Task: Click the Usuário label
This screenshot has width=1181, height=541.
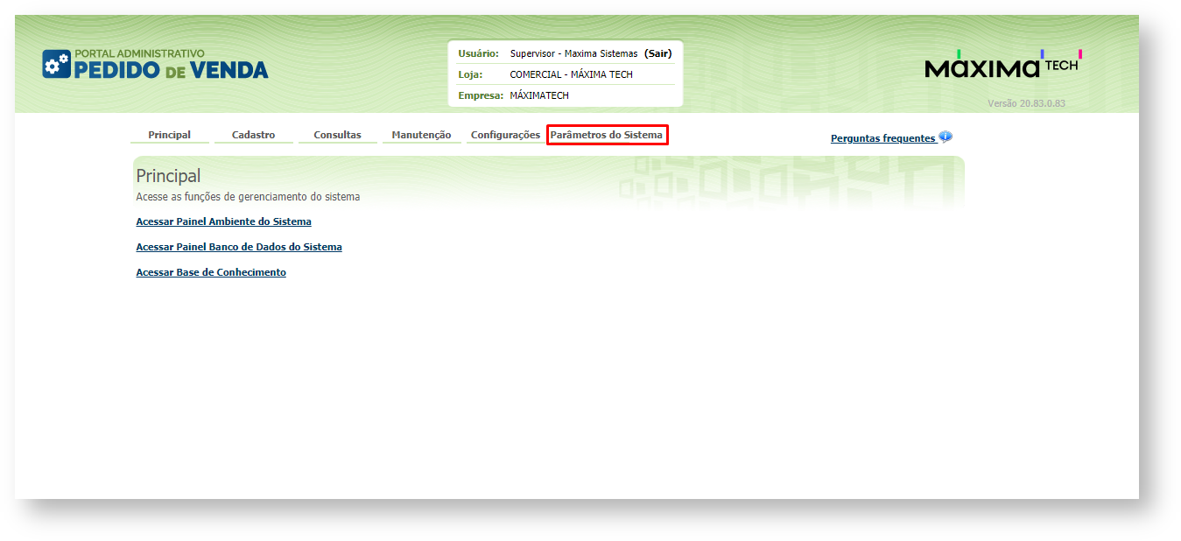Action: (x=479, y=53)
